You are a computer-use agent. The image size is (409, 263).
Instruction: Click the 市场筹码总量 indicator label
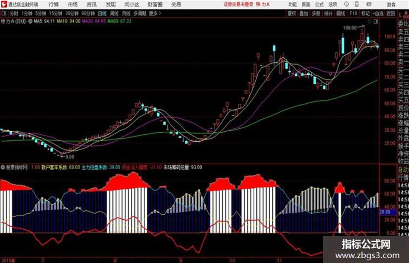[176, 168]
